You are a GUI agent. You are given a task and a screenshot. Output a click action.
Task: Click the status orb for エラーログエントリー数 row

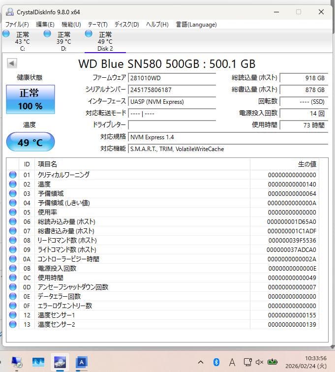tap(13, 306)
